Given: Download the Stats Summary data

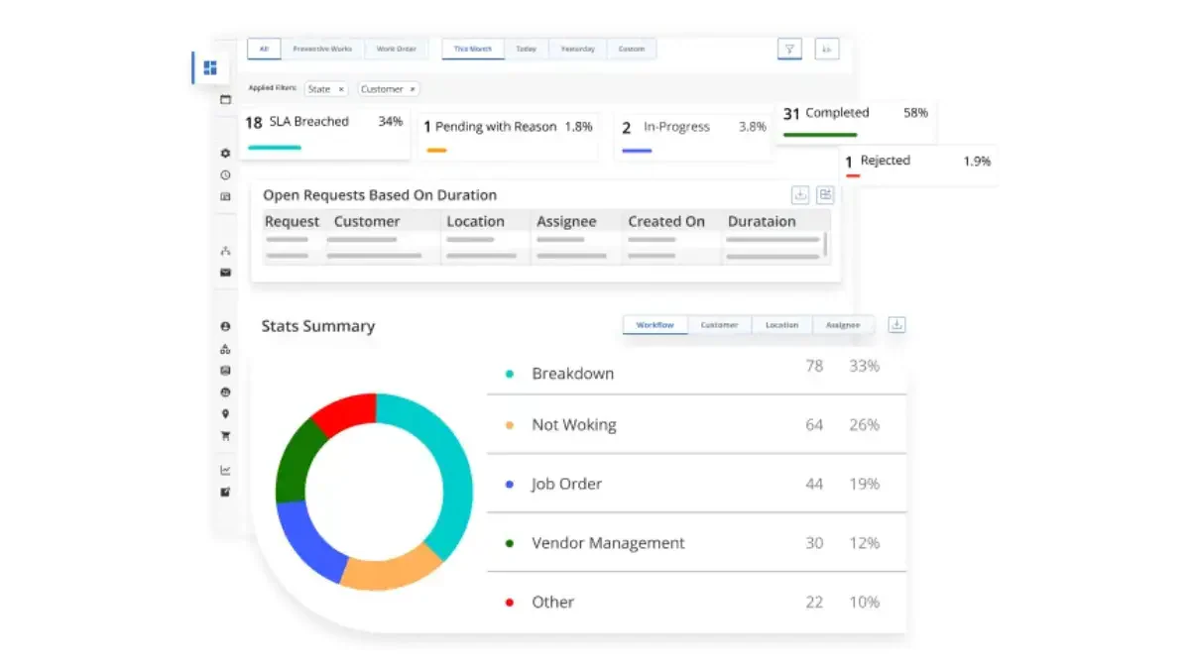Looking at the screenshot, I should (896, 324).
